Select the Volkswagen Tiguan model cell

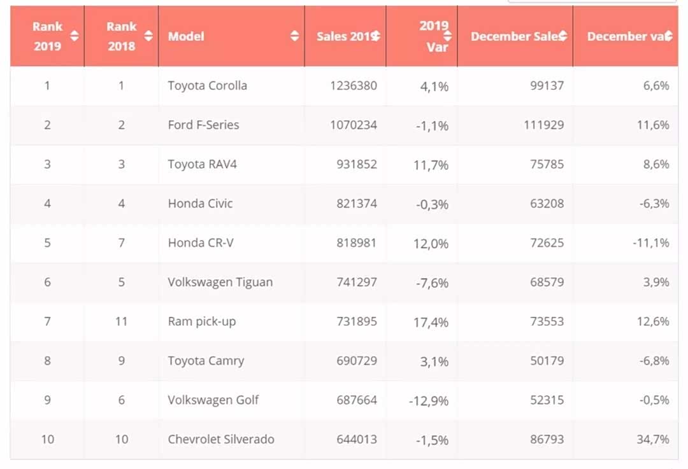[220, 283]
